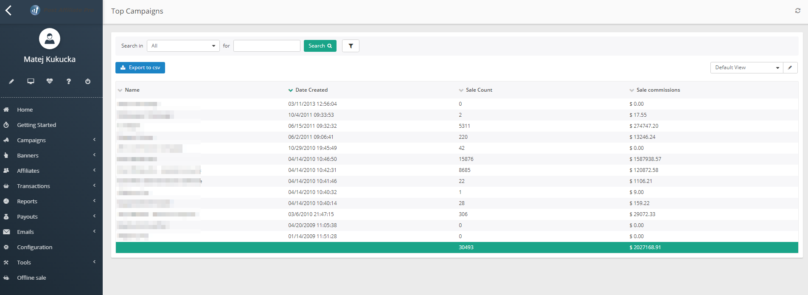Expand the Campaigns sidebar menu
Screen dimensions: 808x295
click(x=31, y=140)
